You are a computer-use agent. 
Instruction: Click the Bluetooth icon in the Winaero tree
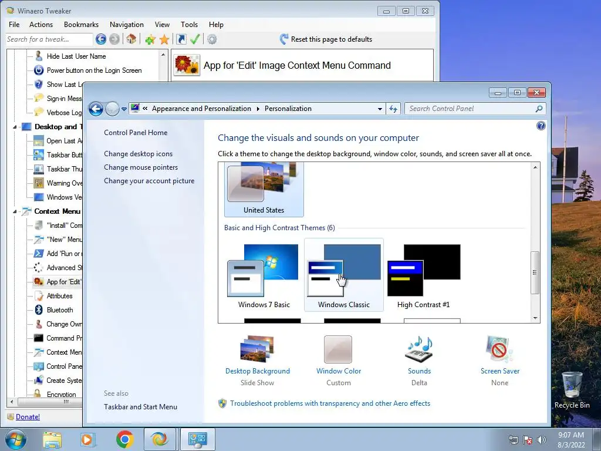[x=39, y=310]
